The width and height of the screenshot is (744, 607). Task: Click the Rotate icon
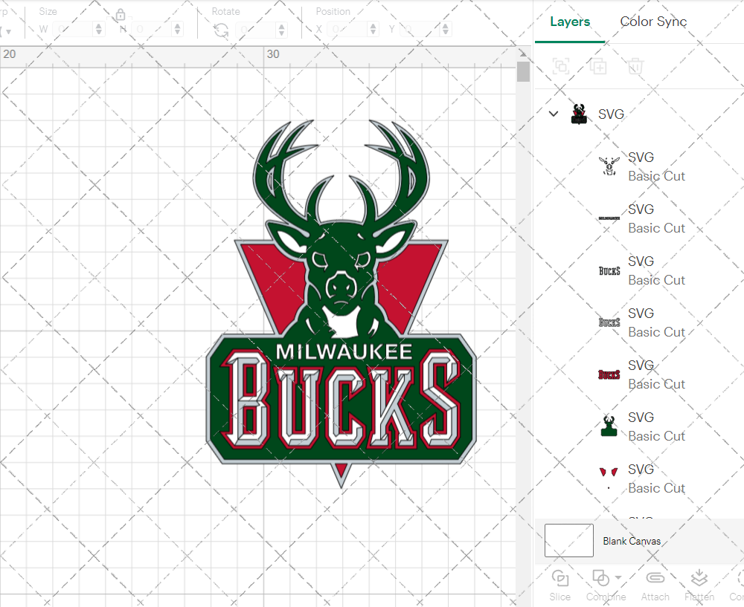coord(221,30)
